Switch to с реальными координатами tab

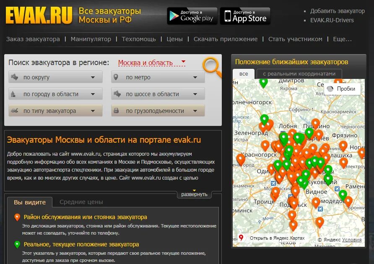(x=299, y=74)
